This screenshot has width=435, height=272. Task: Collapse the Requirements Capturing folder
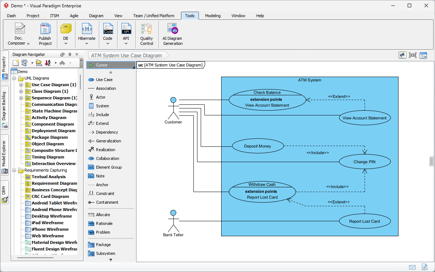(x=14, y=171)
